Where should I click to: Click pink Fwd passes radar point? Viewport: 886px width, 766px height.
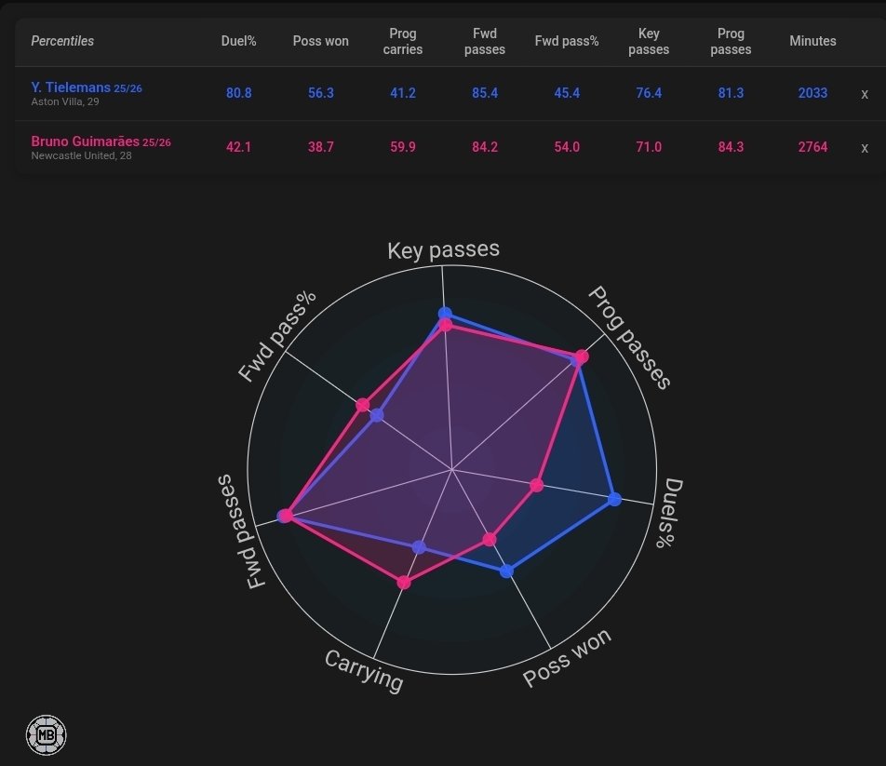point(287,516)
